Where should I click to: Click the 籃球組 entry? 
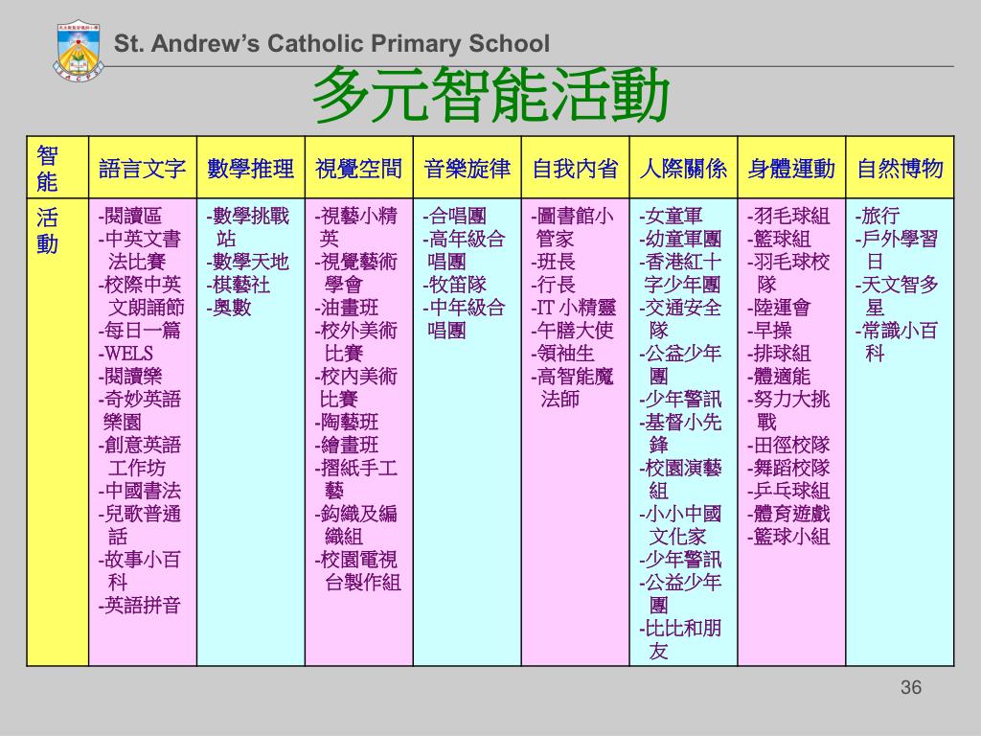pos(780,239)
